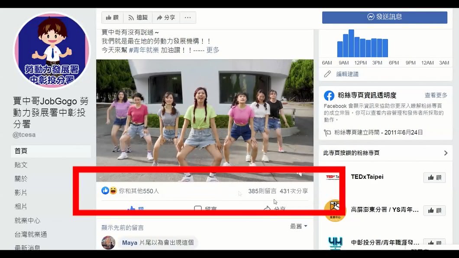Click the Maya commenter name
This screenshot has width=459, height=258.
129,242
